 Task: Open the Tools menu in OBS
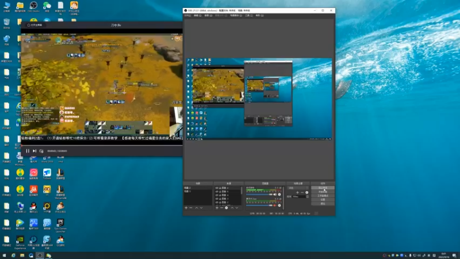pos(249,16)
